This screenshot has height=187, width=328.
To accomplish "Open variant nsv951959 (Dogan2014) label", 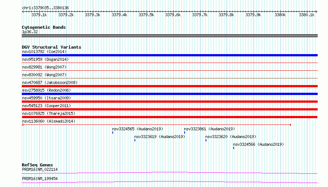I will point(45,59).
